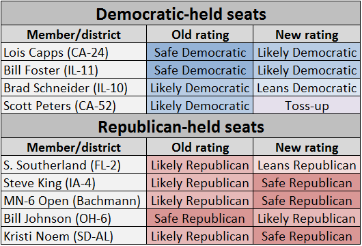Click Bill Johnson (OH-6) row label
The height and width of the screenshot is (246, 362).
74,218
